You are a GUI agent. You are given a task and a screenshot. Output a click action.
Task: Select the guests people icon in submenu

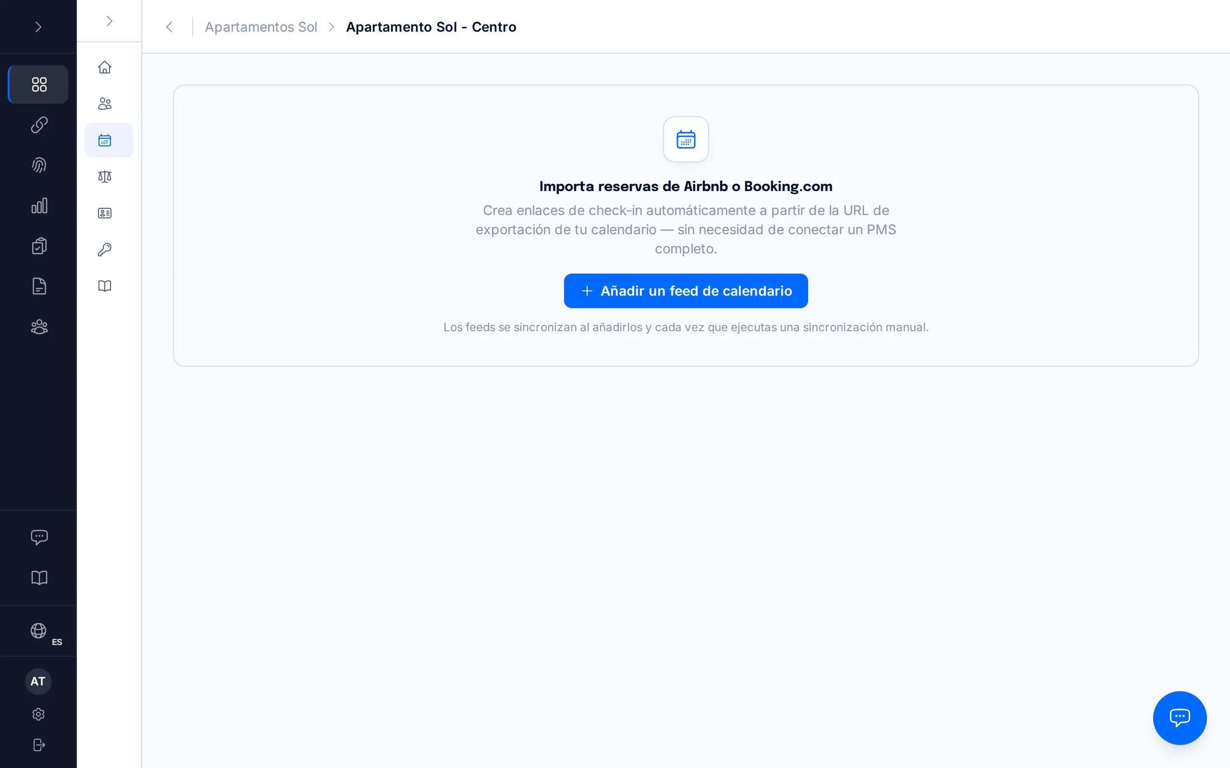coord(105,104)
